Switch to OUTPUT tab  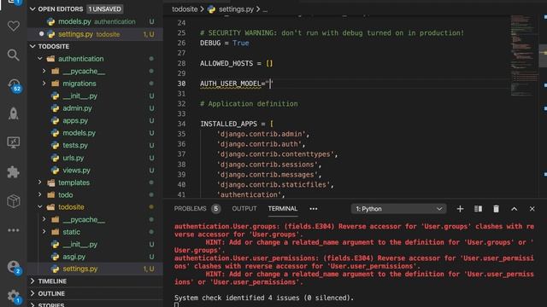pos(244,208)
